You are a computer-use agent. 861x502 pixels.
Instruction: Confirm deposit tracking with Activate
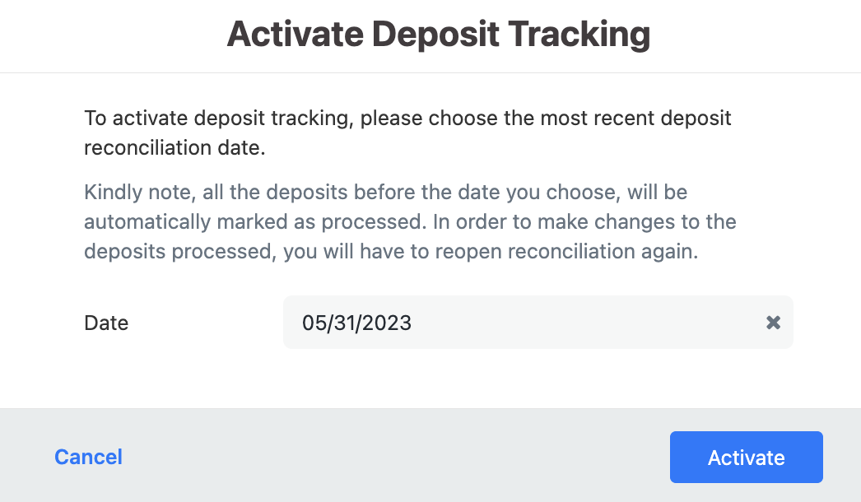746,457
